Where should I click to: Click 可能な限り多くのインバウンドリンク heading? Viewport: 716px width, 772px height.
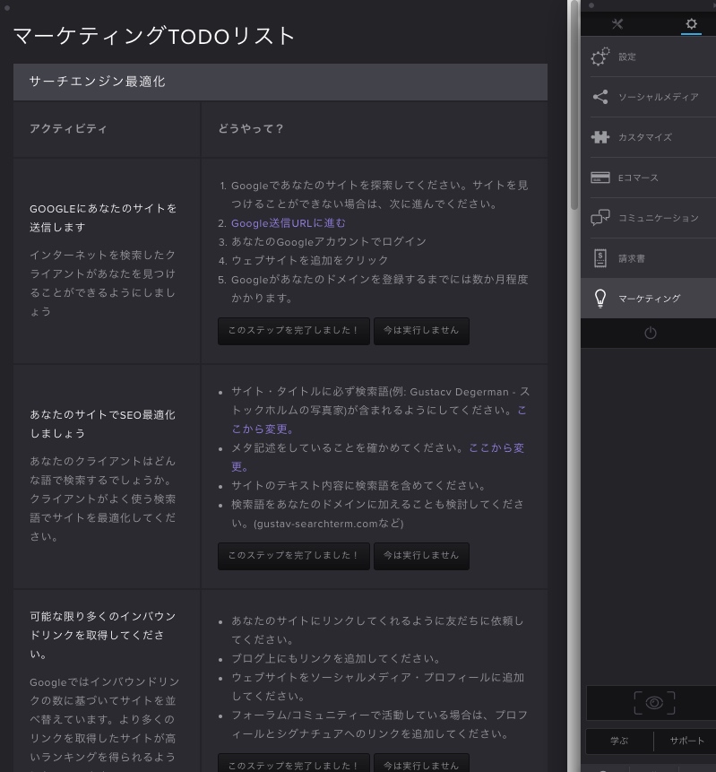tap(103, 635)
